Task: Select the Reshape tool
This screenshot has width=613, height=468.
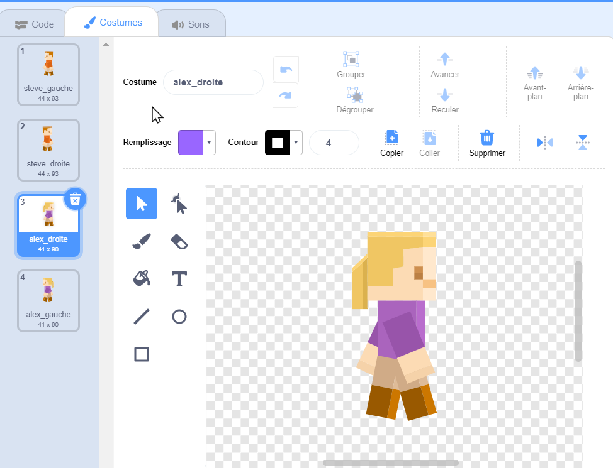Action: [179, 204]
